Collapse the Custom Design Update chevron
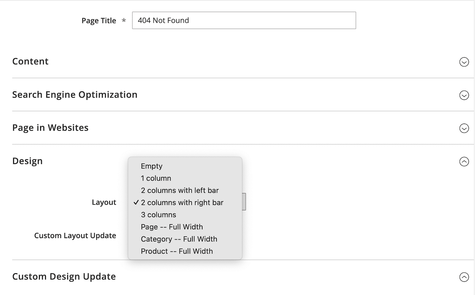 464,277
